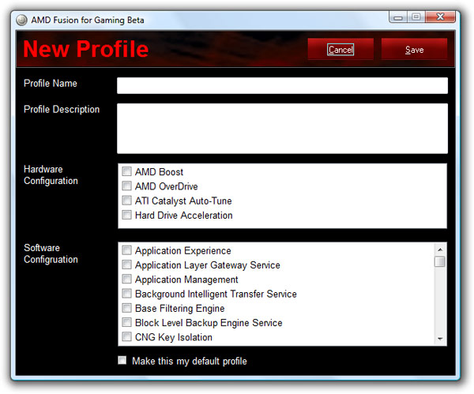Toggle Application Experience checkbox

(126, 250)
